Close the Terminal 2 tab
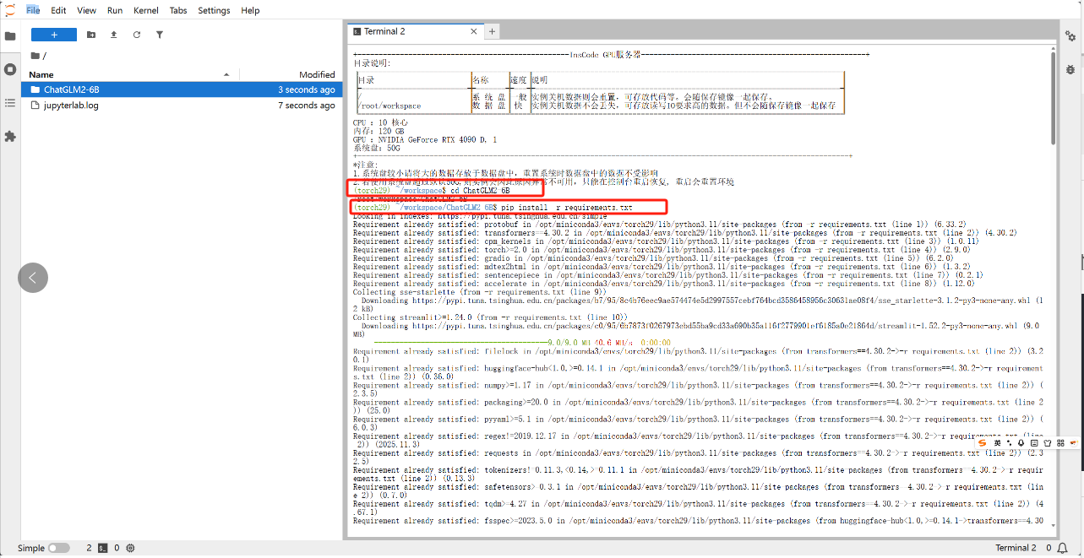1084x558 pixels. click(x=472, y=31)
